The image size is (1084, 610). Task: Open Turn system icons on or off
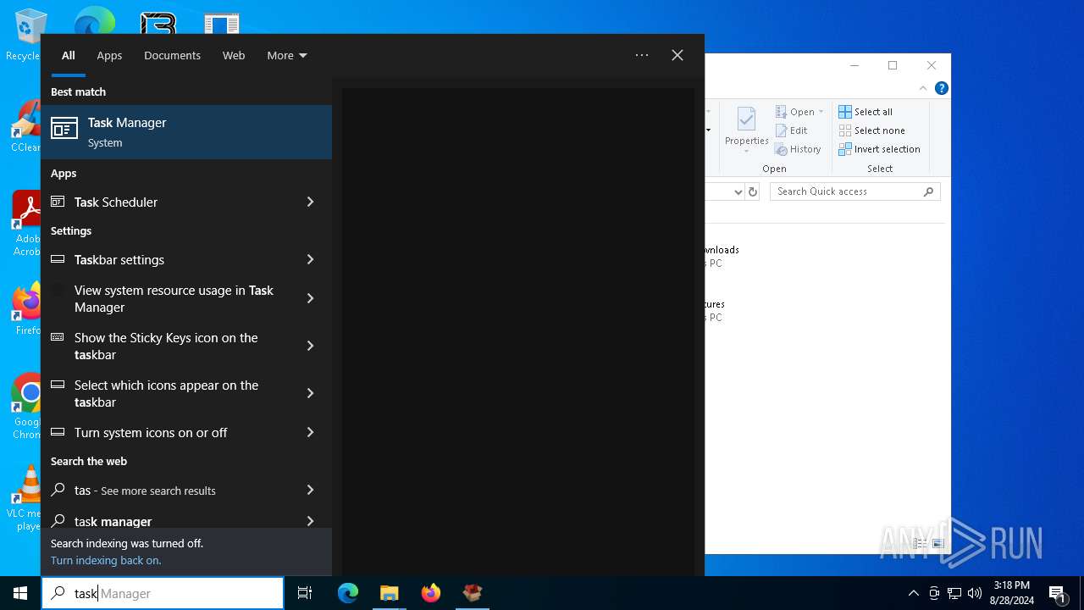coord(186,432)
